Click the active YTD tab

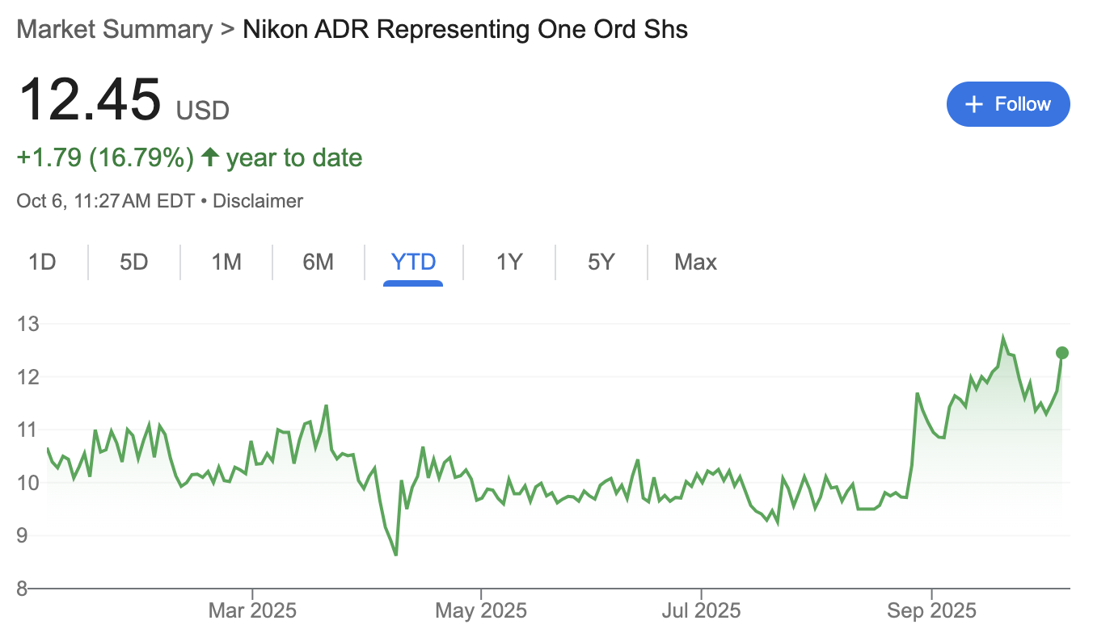point(413,262)
